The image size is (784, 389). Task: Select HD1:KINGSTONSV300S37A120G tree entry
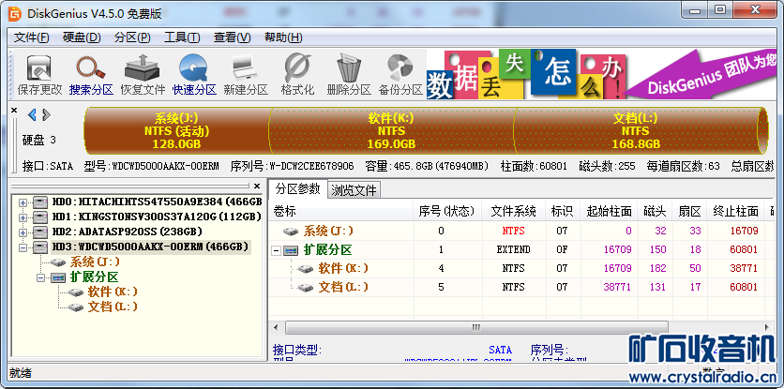(157, 217)
